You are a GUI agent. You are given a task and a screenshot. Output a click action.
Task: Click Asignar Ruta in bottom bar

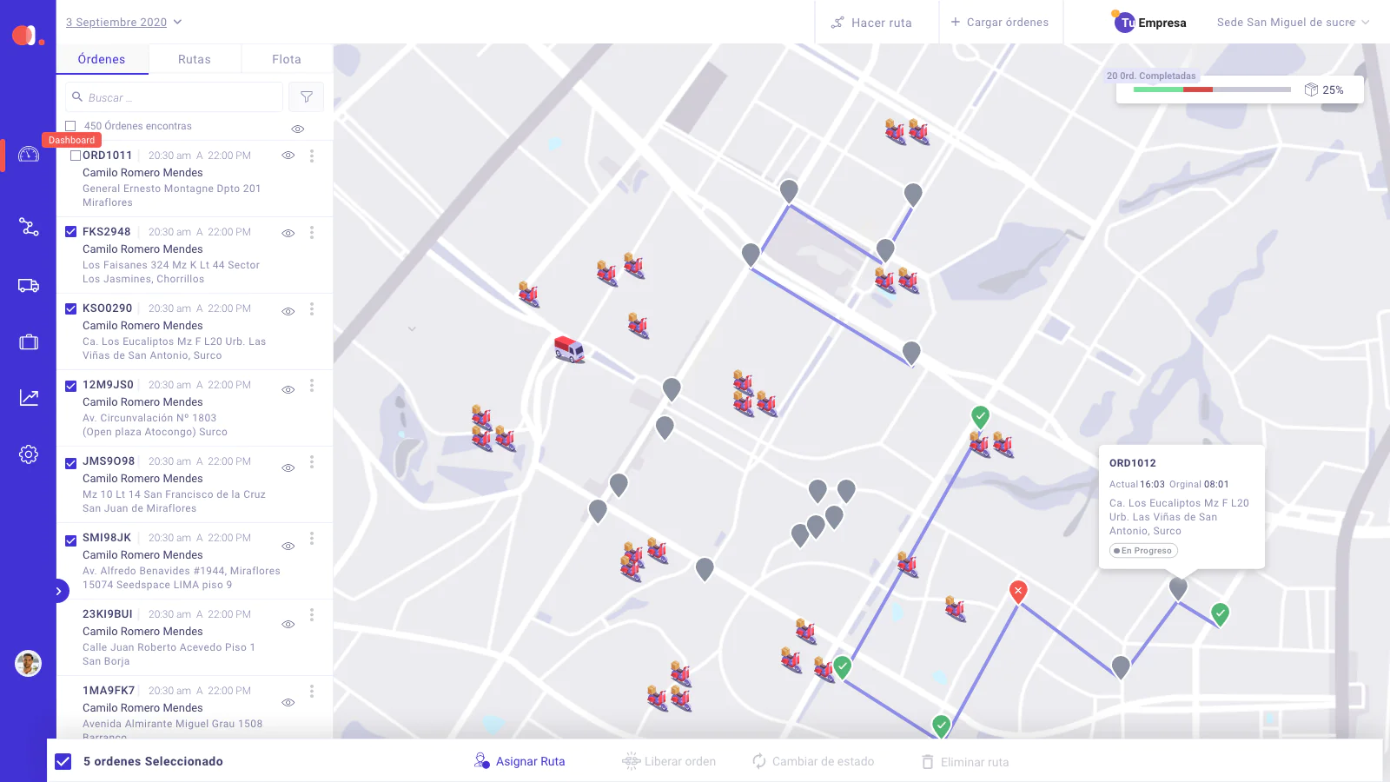click(520, 761)
